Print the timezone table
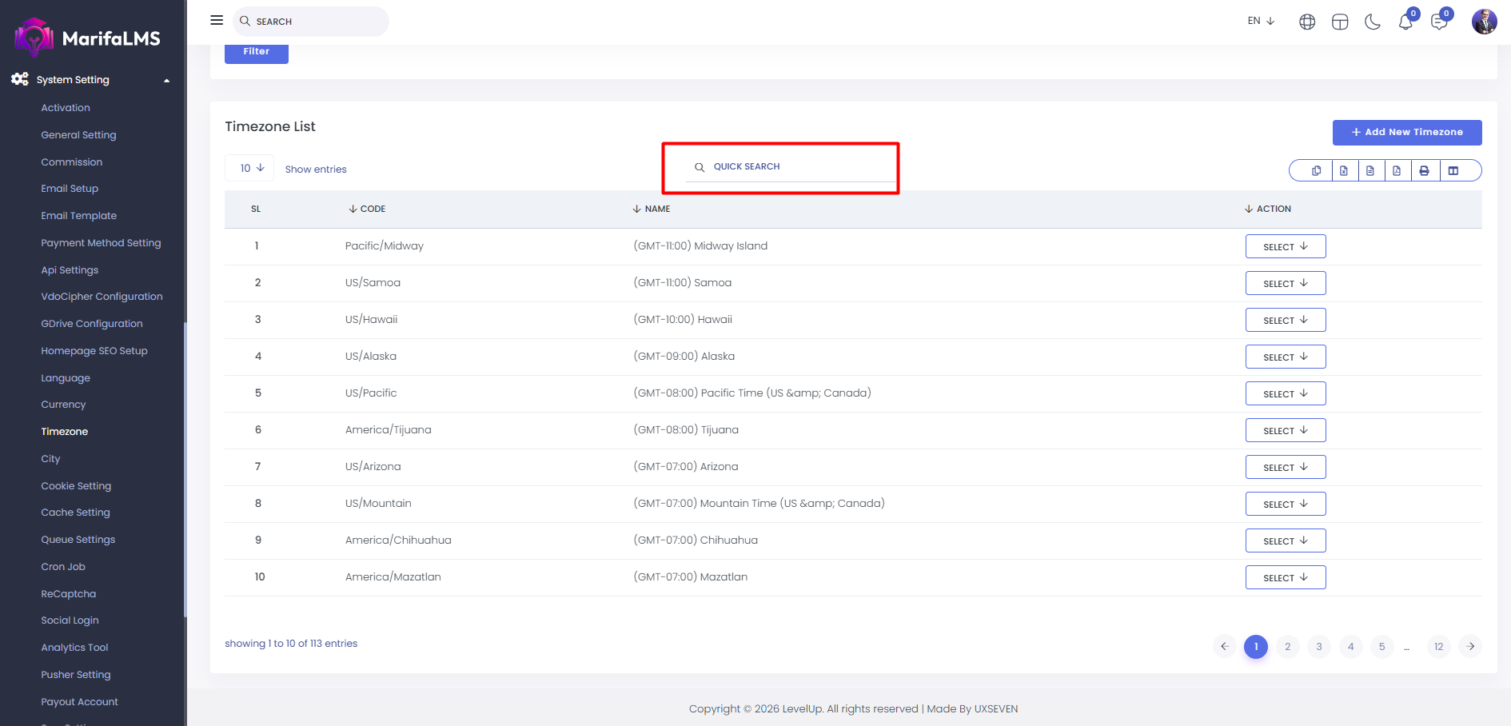 (1424, 170)
